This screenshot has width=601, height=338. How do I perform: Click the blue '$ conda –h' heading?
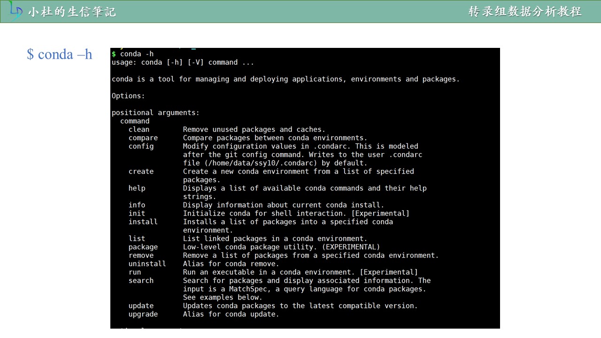[60, 54]
